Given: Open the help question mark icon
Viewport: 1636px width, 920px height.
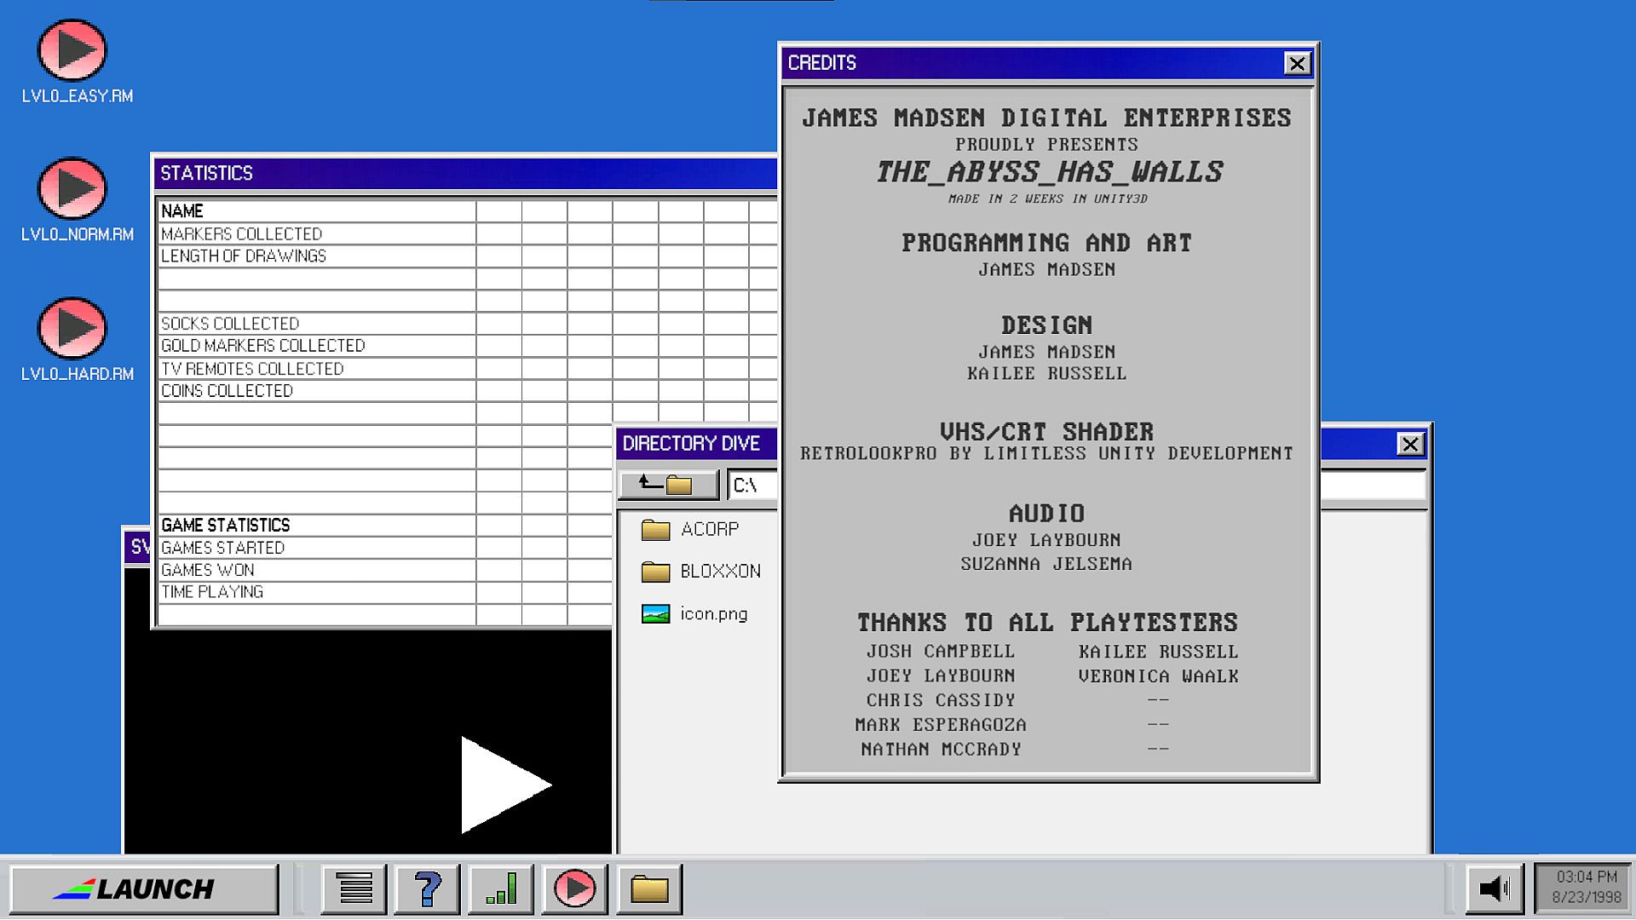Looking at the screenshot, I should tap(428, 888).
